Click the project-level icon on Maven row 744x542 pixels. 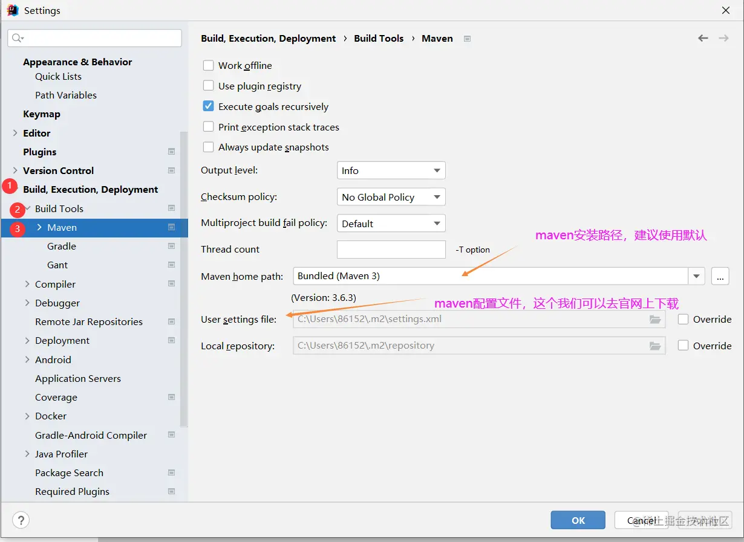tap(172, 227)
